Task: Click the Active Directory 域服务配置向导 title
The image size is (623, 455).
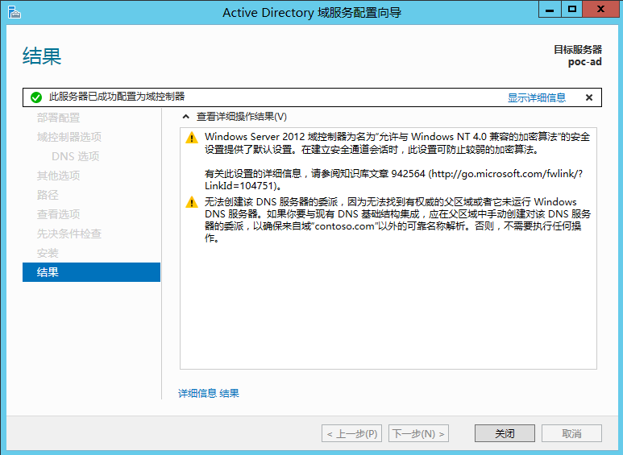Action: 312,13
